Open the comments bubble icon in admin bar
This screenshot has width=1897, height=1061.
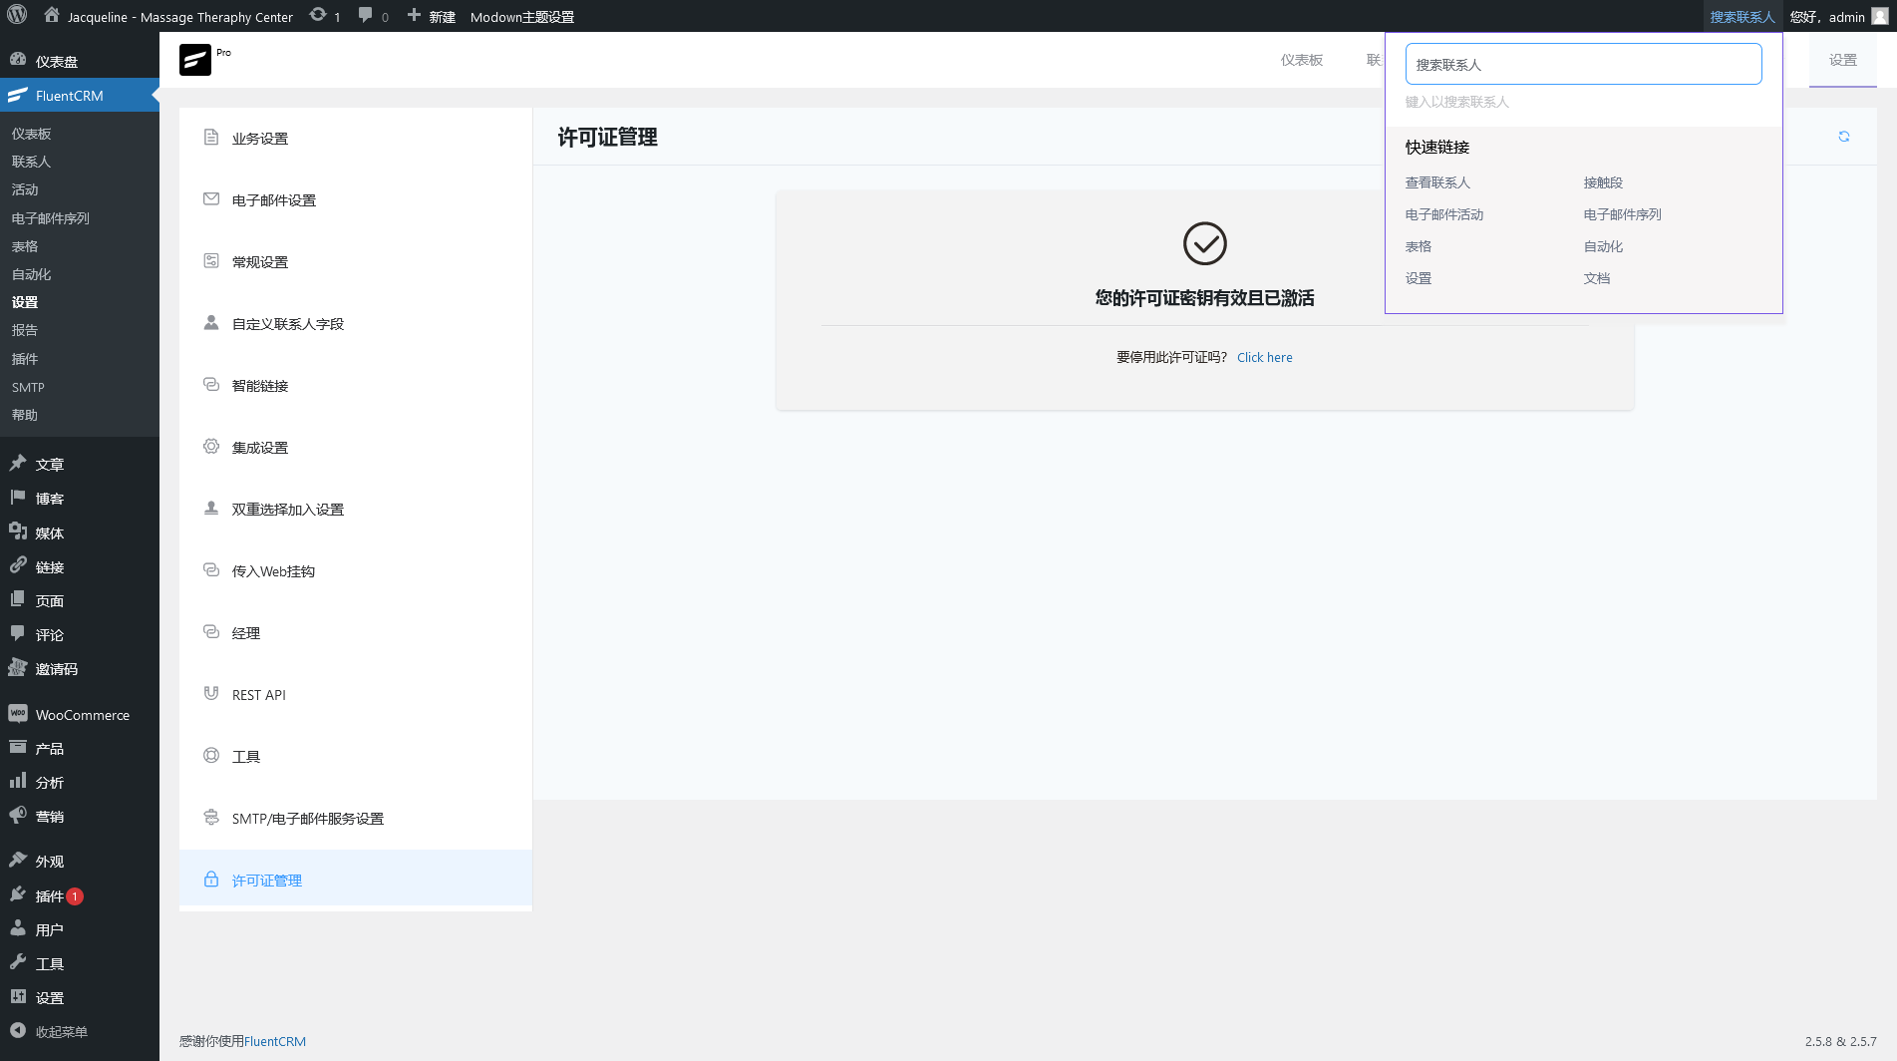(x=365, y=15)
